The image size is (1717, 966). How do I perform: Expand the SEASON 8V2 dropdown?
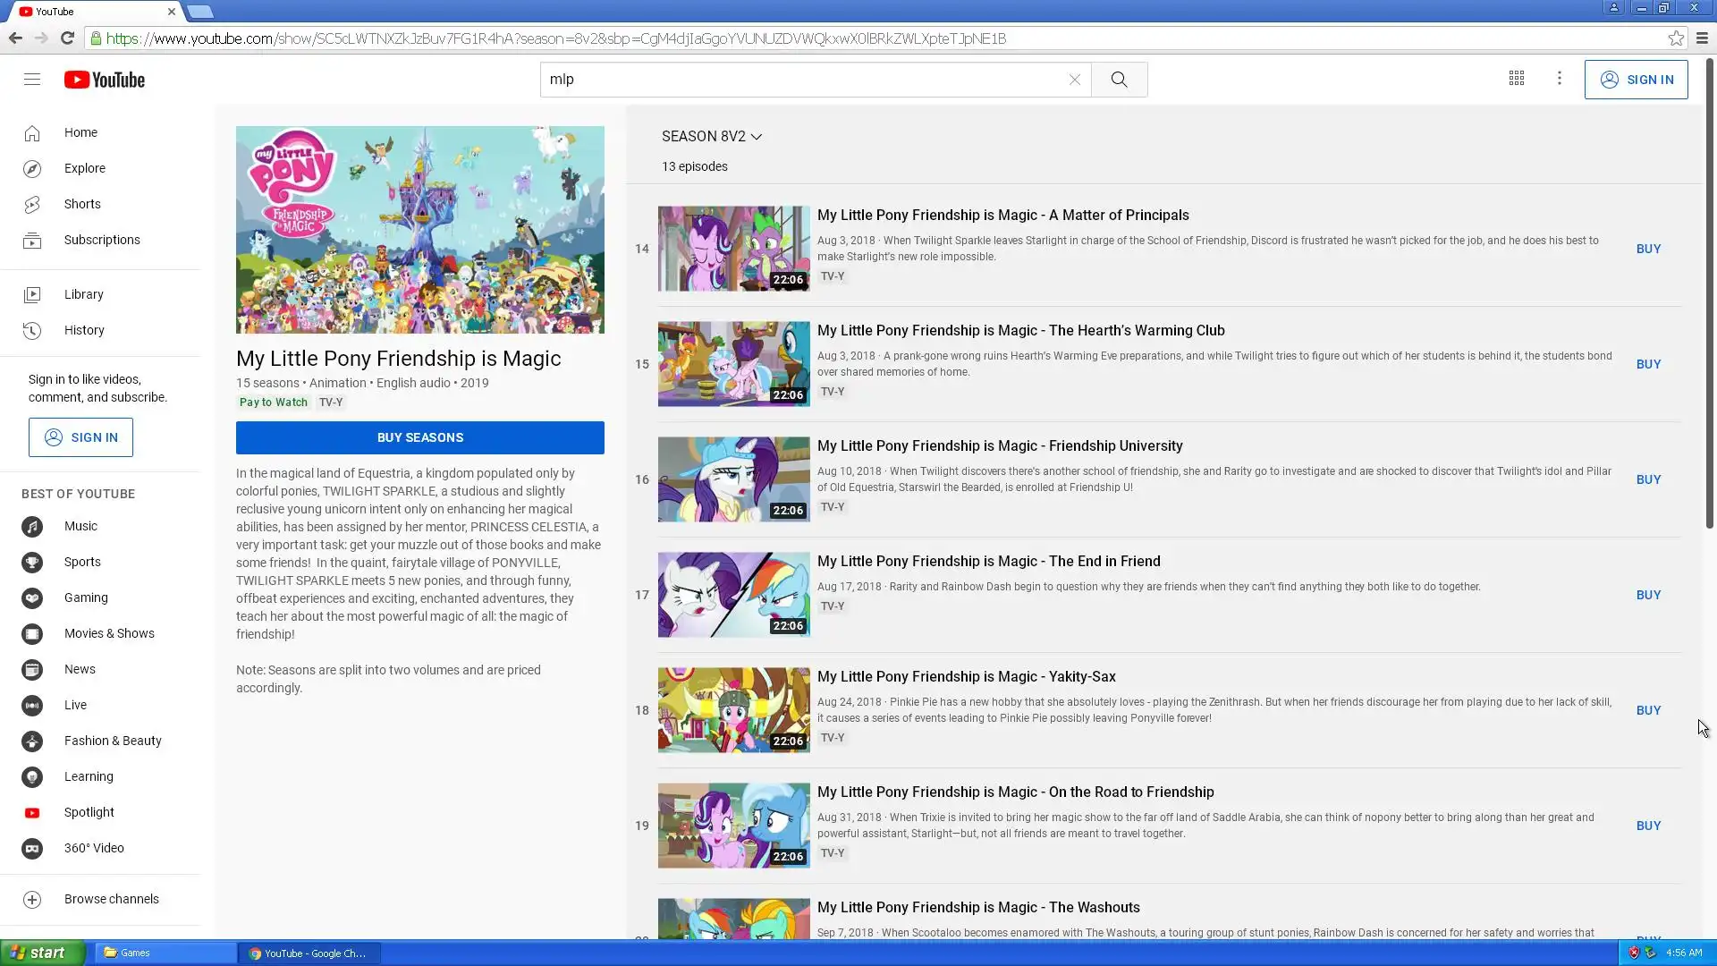[x=712, y=136]
